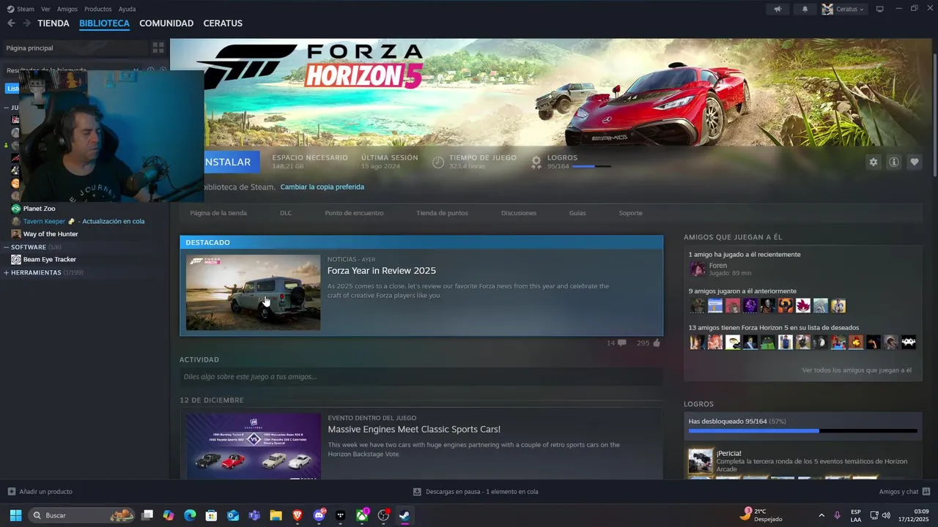938x527 pixels.
Task: Click the plus icon for Añadir un producto
Action: click(x=11, y=492)
